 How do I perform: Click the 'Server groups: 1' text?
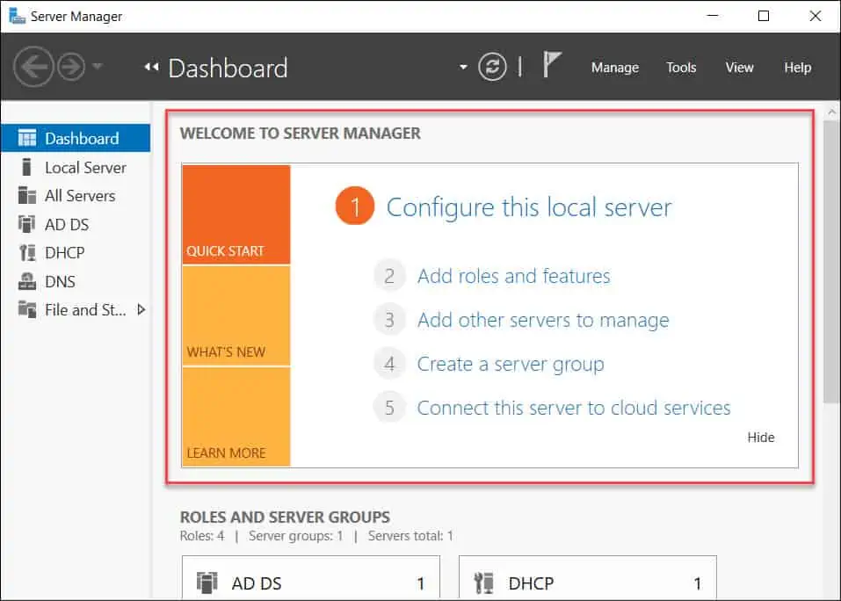point(295,536)
